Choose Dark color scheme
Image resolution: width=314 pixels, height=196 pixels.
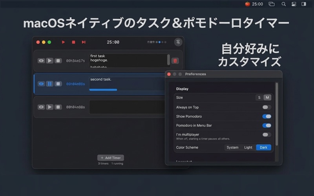(263, 147)
